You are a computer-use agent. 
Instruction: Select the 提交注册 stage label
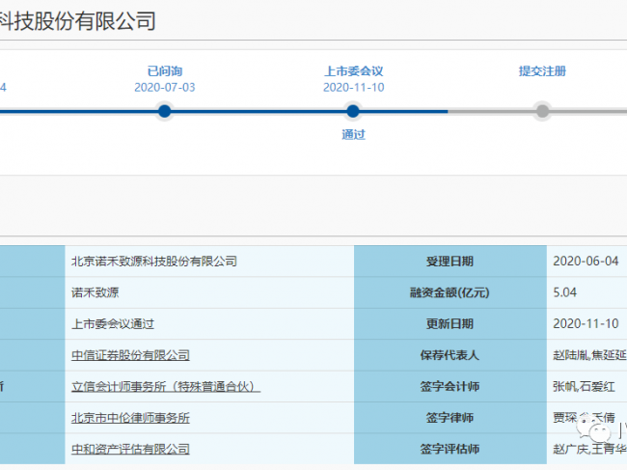tap(542, 71)
